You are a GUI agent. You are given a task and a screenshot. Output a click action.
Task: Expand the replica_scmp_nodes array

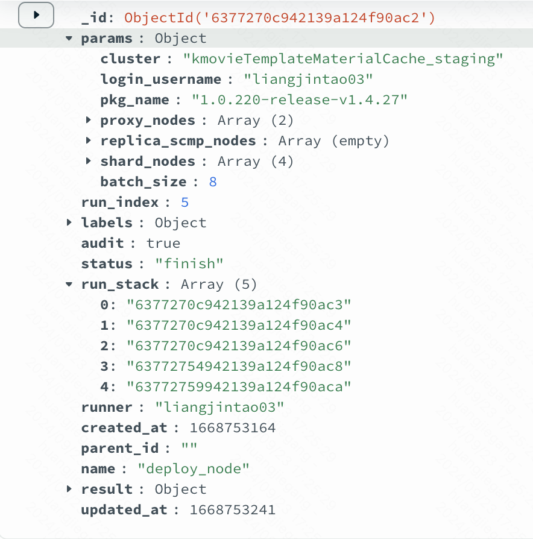[x=89, y=140]
